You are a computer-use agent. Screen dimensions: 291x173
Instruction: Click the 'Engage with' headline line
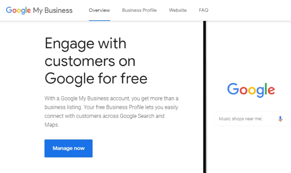pyautogui.click(x=85, y=44)
